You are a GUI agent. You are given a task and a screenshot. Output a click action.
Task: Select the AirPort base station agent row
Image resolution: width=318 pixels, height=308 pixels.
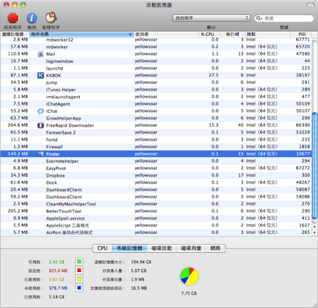[156, 232]
